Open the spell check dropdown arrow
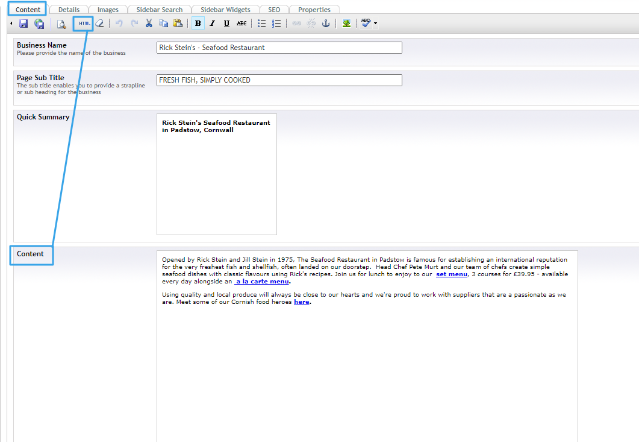The height and width of the screenshot is (442, 639). pyautogui.click(x=375, y=24)
